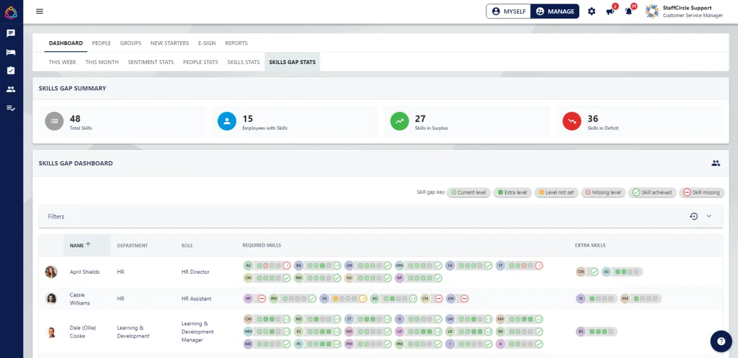Open the clipboard checkmark sidebar icon

11,71
